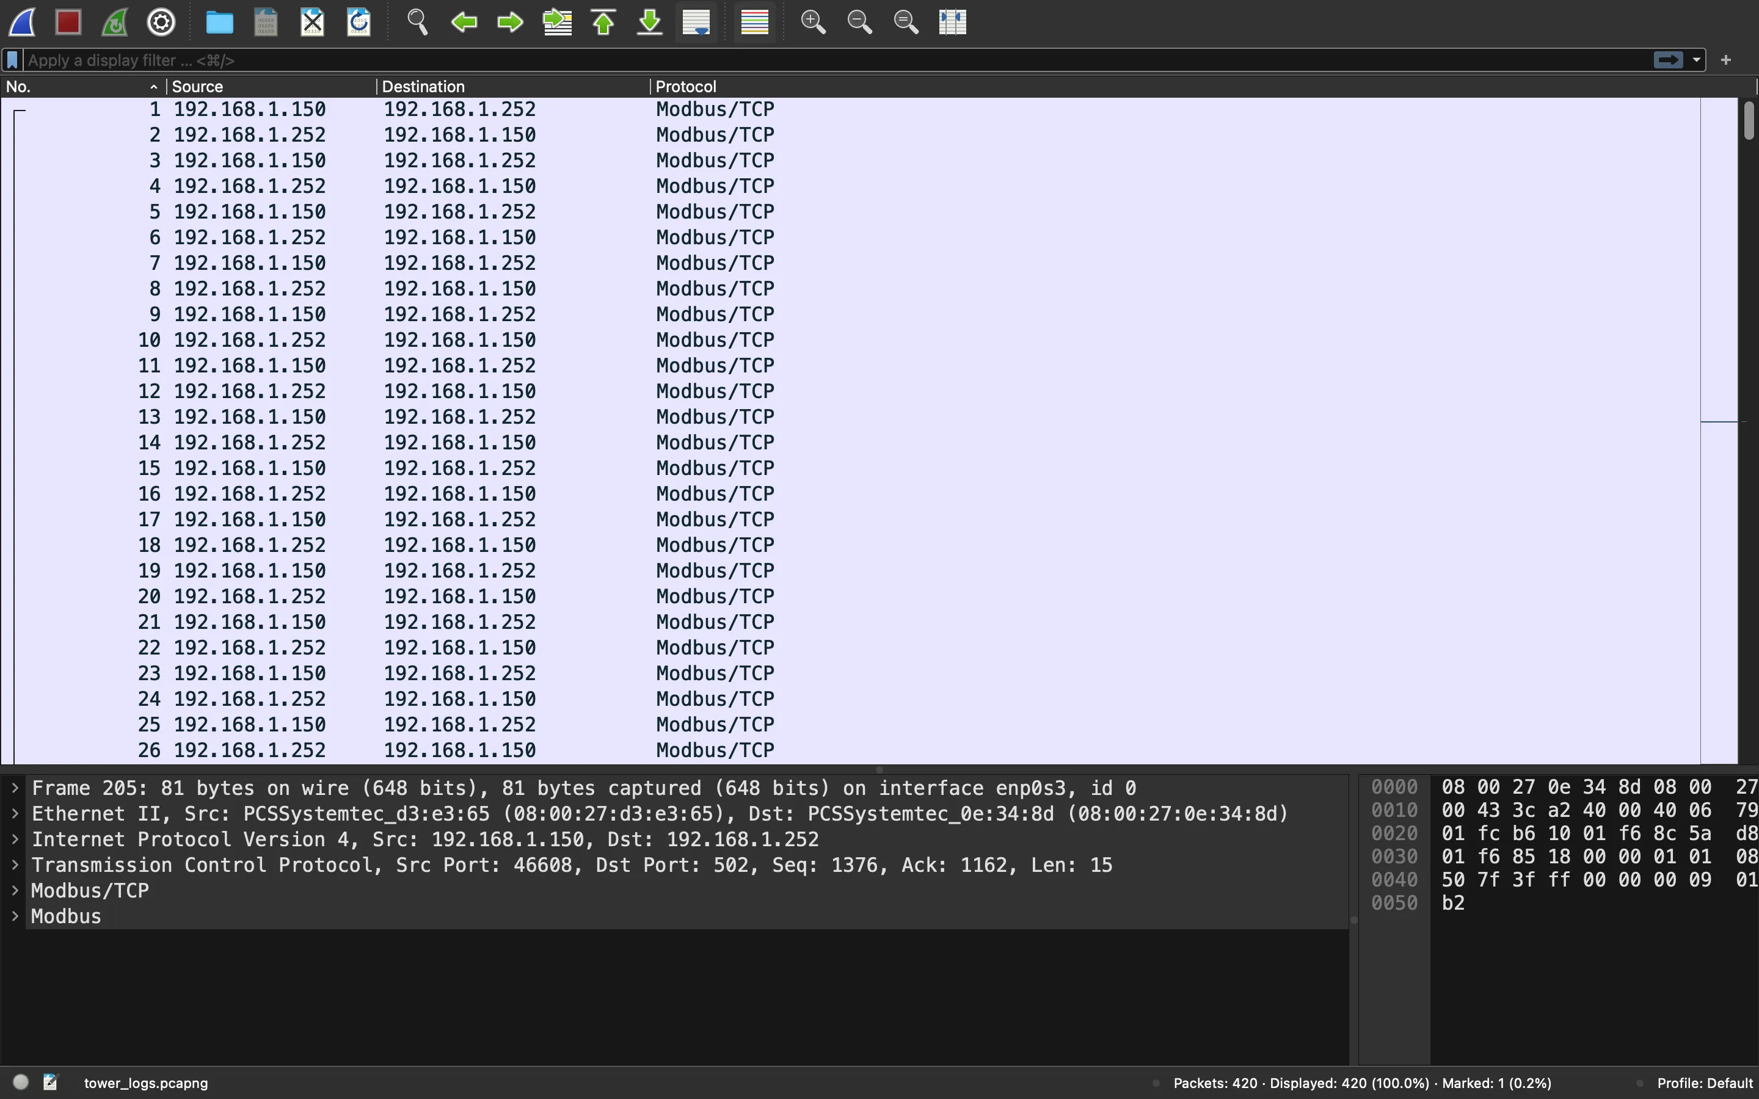Click into the display filter field
Screen dimensions: 1759x1099
coord(836,60)
